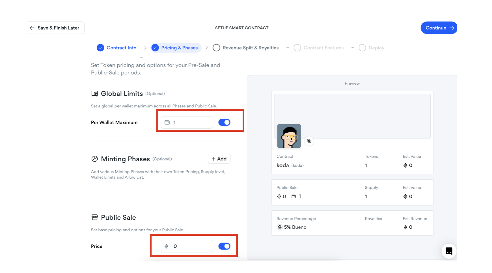Disable the Per Wallet Maximum toggle
This screenshot has width=492, height=273.
click(224, 122)
